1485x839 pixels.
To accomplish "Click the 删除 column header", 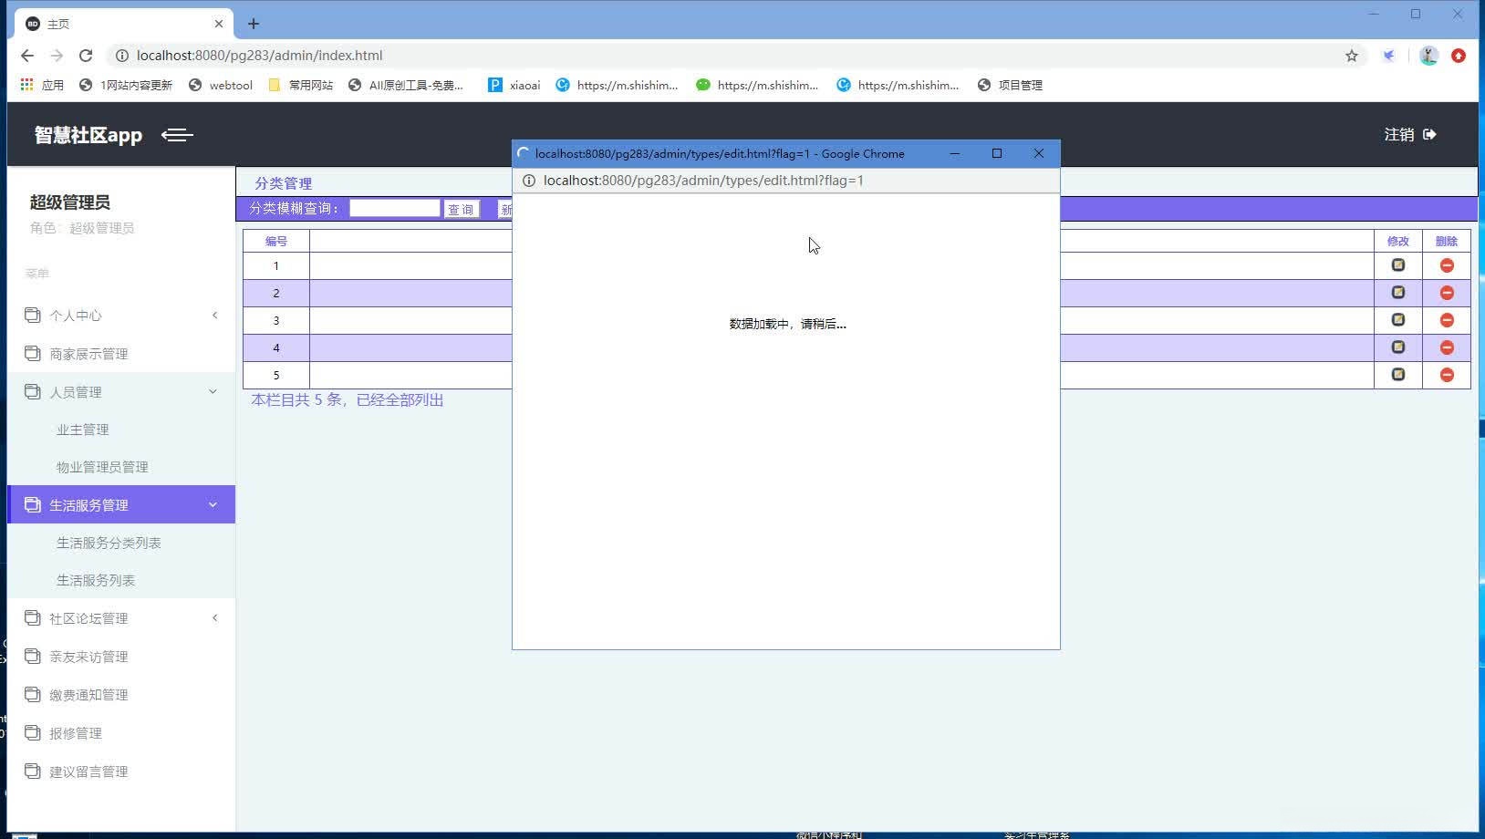I will [1447, 242].
